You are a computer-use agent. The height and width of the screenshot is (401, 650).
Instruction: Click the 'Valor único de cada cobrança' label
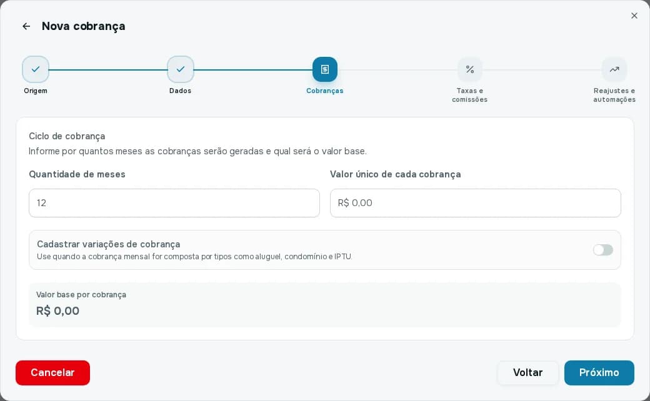(x=396, y=174)
